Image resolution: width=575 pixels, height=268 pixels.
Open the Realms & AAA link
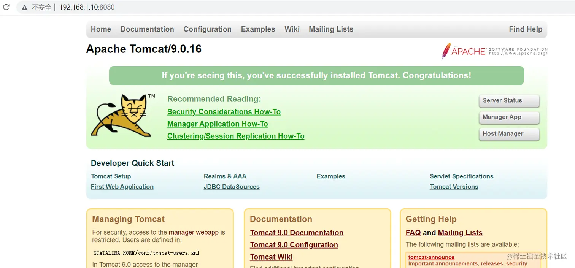pos(225,176)
